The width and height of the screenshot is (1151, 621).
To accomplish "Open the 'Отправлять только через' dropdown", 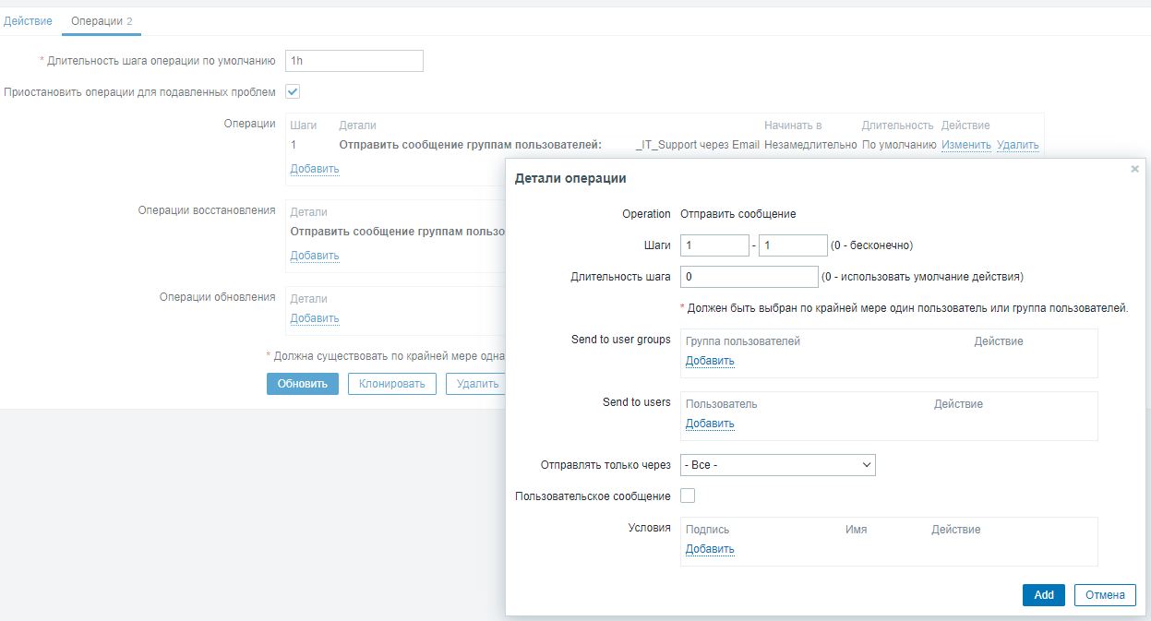I will (777, 465).
